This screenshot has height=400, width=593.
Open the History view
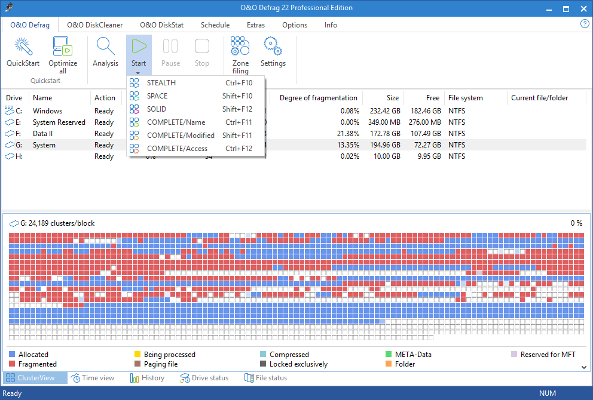click(x=147, y=378)
